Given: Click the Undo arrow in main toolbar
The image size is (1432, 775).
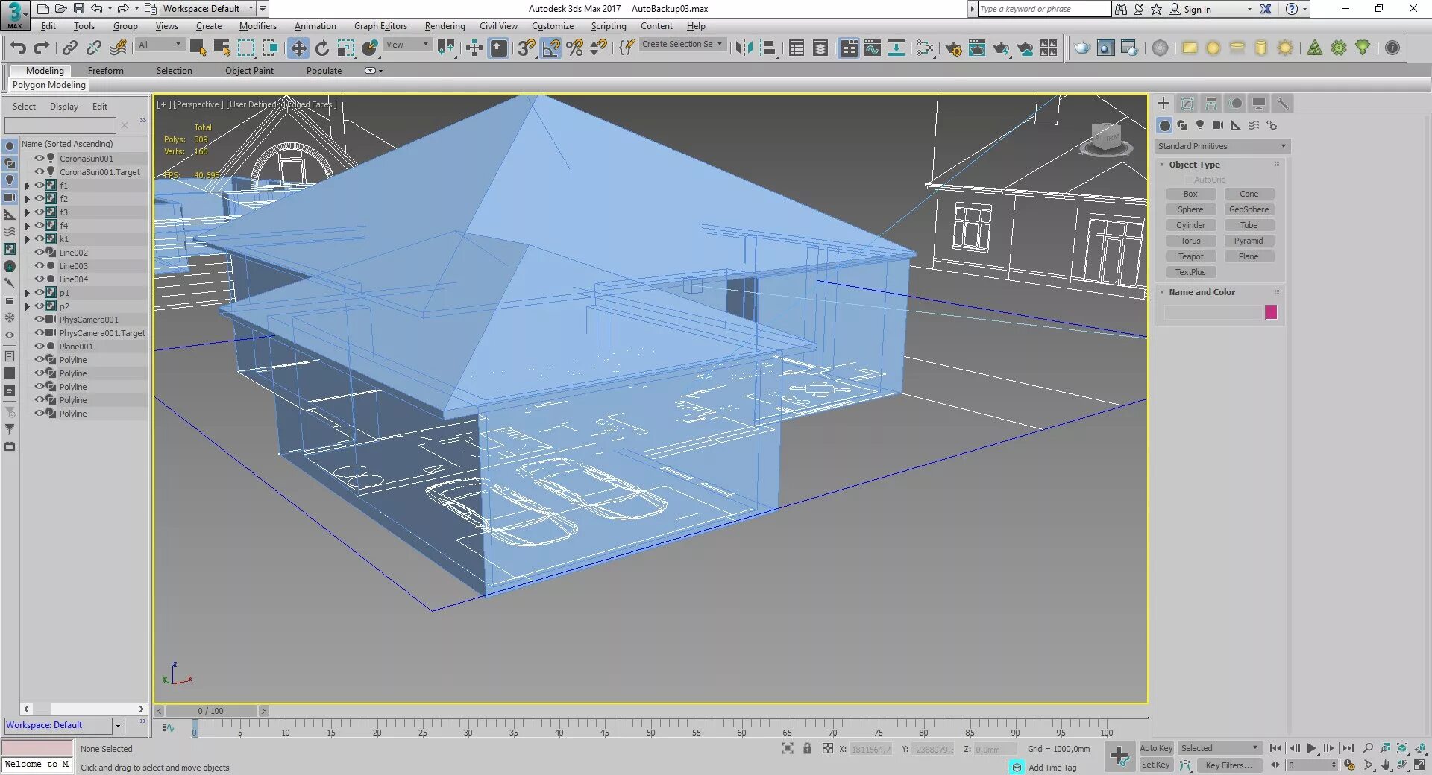Looking at the screenshot, I should click(x=18, y=48).
